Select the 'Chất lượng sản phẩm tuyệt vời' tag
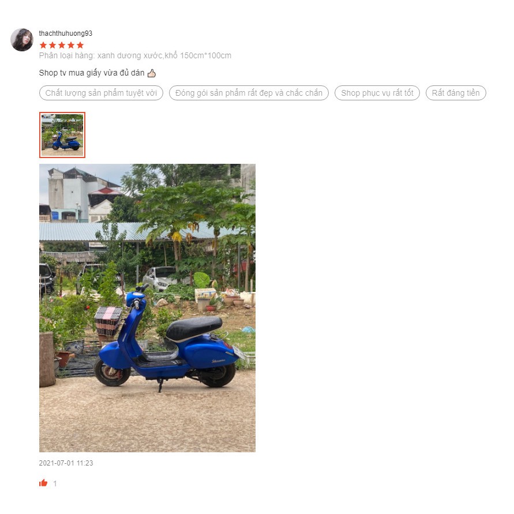 pos(101,93)
